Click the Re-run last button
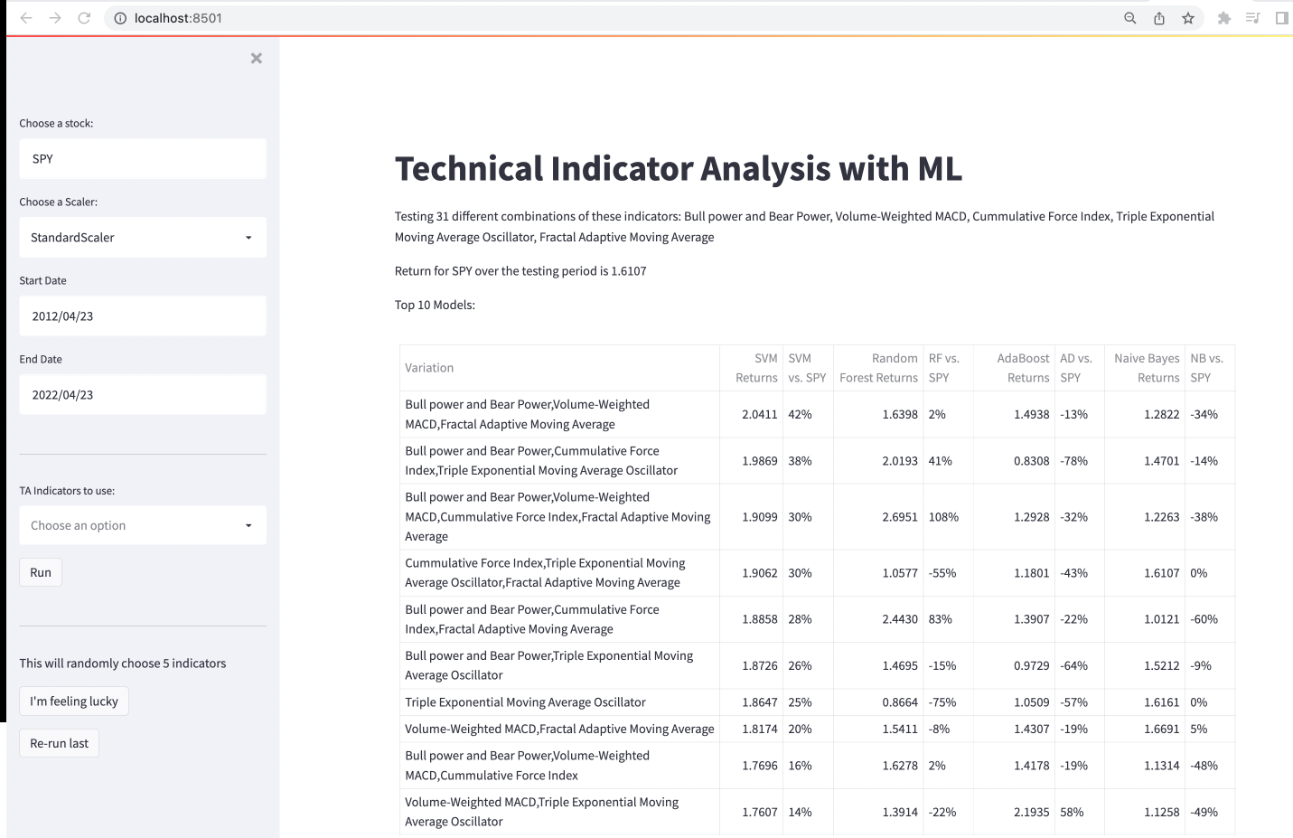Image resolution: width=1293 pixels, height=838 pixels. tap(60, 743)
